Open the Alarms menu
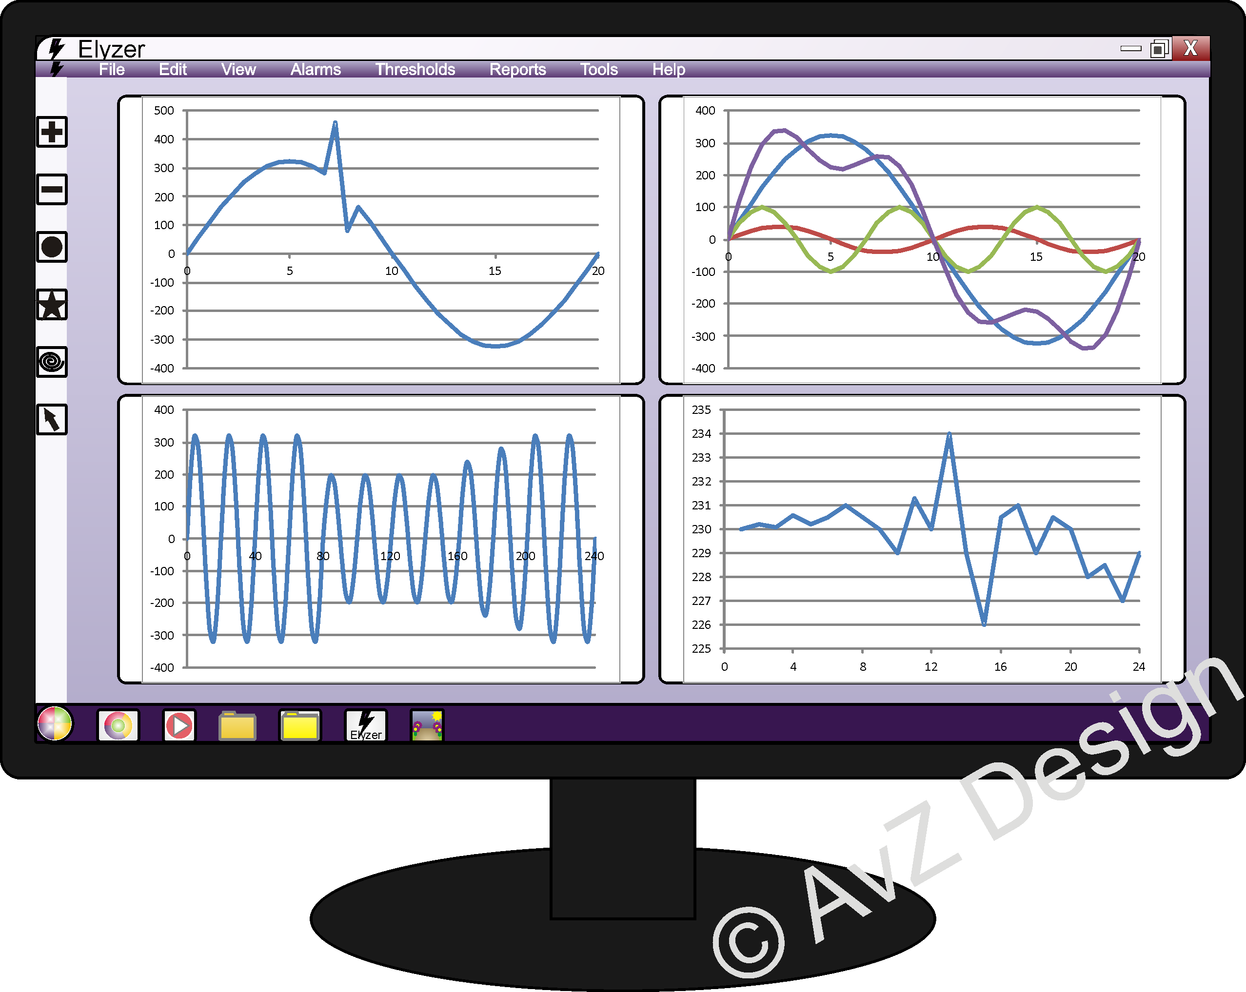The image size is (1246, 992). 316,69
